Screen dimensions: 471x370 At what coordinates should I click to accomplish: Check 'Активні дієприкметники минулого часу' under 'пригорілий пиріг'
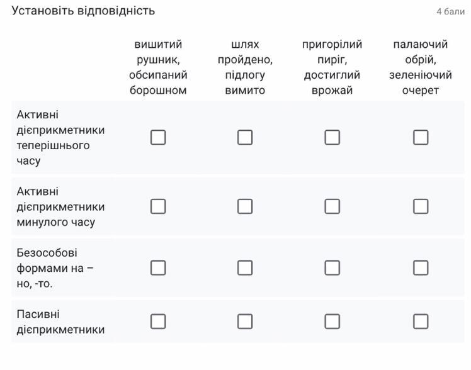click(x=332, y=206)
